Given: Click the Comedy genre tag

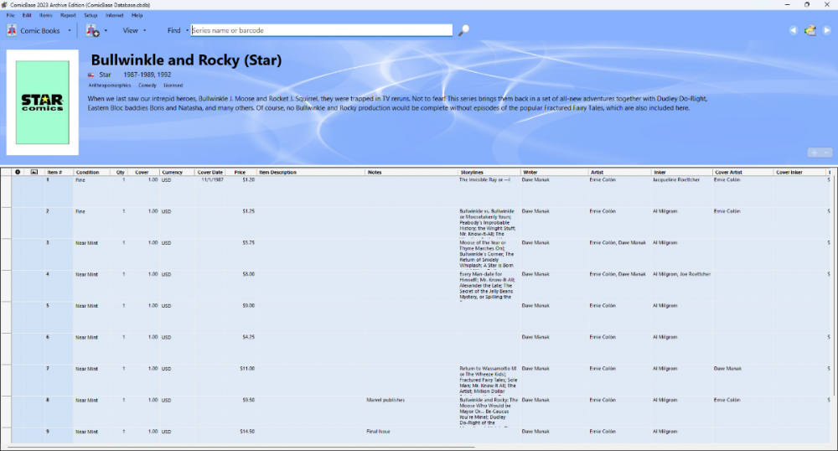Looking at the screenshot, I should click(147, 86).
